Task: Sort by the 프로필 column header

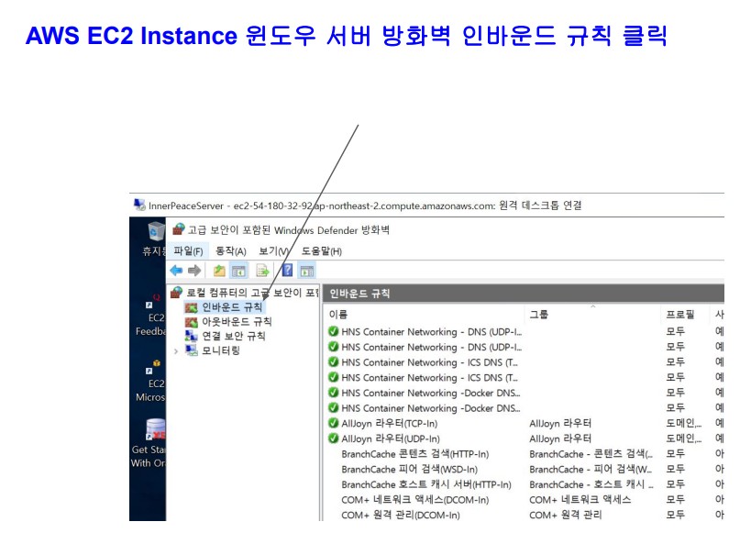Action: pyautogui.click(x=679, y=315)
